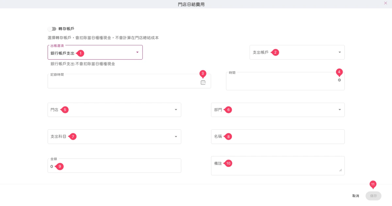Click the dropdown arrow in 門店
Viewport: 392px width, 206px height.
176,110
